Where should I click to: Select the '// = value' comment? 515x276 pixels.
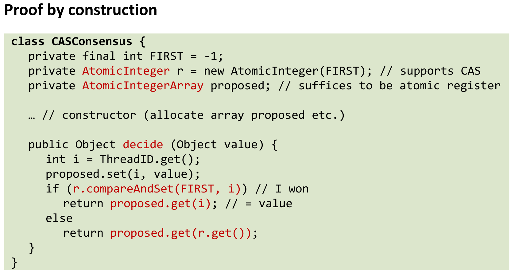point(258,204)
